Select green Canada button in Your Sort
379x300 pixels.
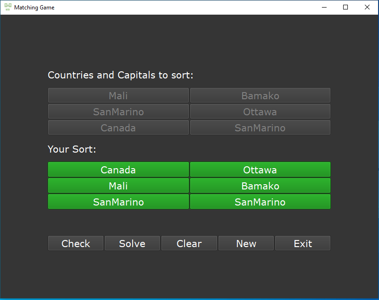118,170
